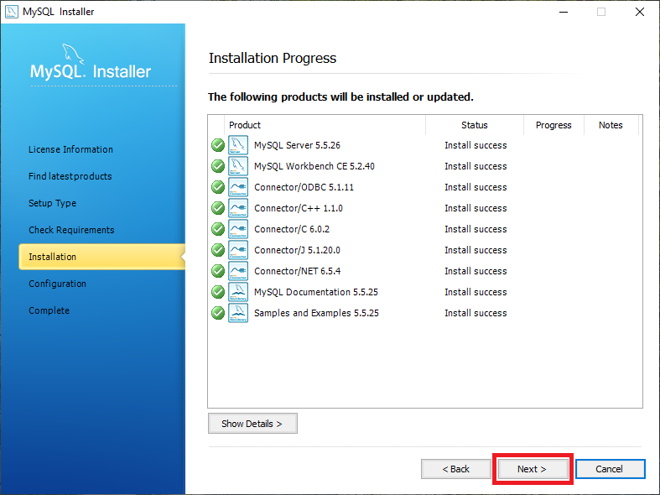This screenshot has width=660, height=495.
Task: Select the MySQL Server 5.5.26 product icon
Action: point(238,145)
